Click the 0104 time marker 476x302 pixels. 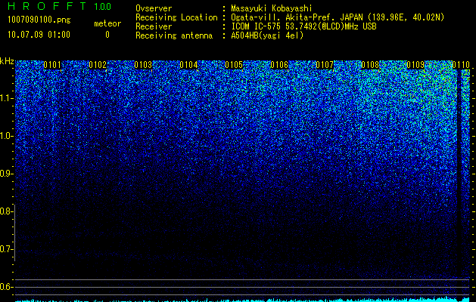tap(188, 65)
